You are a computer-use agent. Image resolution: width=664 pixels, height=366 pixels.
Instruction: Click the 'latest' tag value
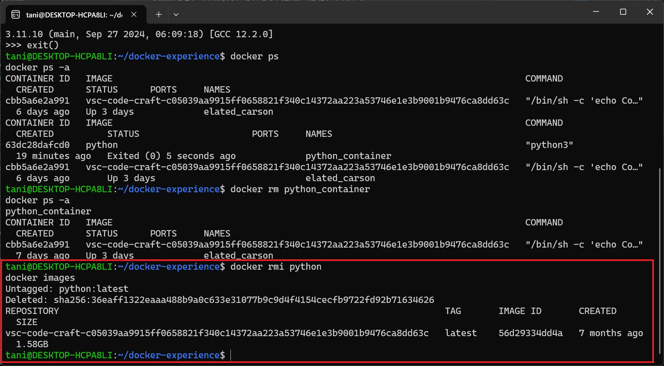click(x=461, y=333)
